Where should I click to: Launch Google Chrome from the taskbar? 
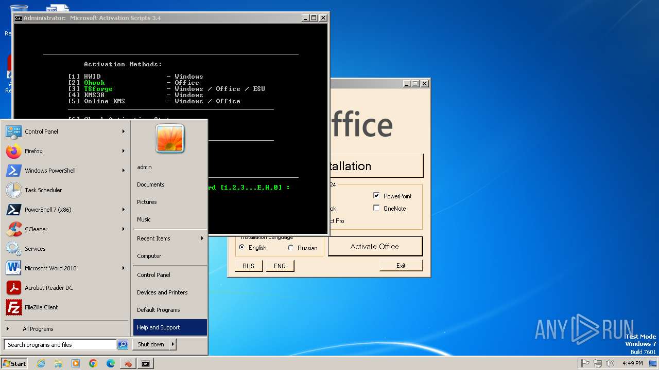click(93, 363)
